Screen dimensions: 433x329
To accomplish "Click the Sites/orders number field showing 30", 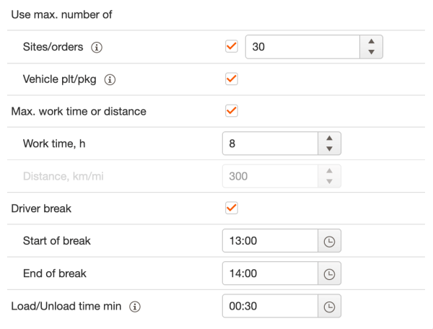I will (x=302, y=47).
